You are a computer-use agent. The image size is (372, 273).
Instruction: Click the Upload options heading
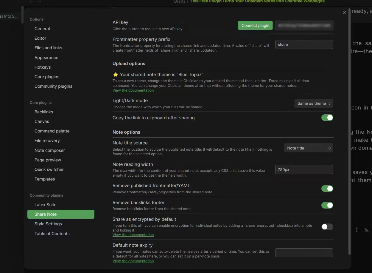pyautogui.click(x=129, y=64)
